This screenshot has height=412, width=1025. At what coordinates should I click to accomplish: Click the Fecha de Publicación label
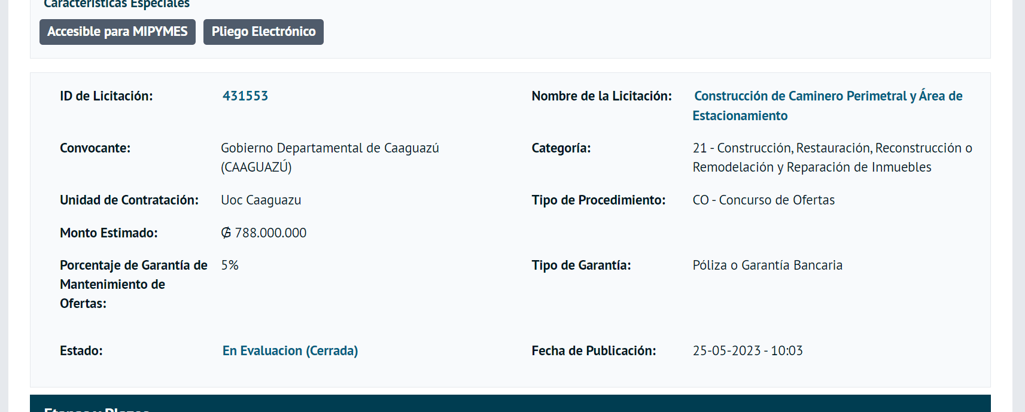594,351
